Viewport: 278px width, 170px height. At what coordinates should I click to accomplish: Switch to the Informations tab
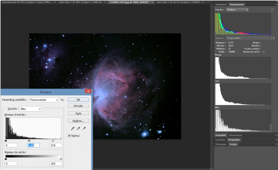click(x=236, y=135)
